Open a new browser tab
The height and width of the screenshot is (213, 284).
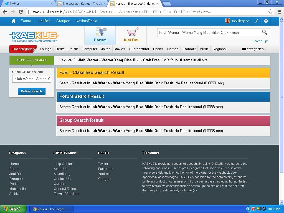(x=167, y=3)
